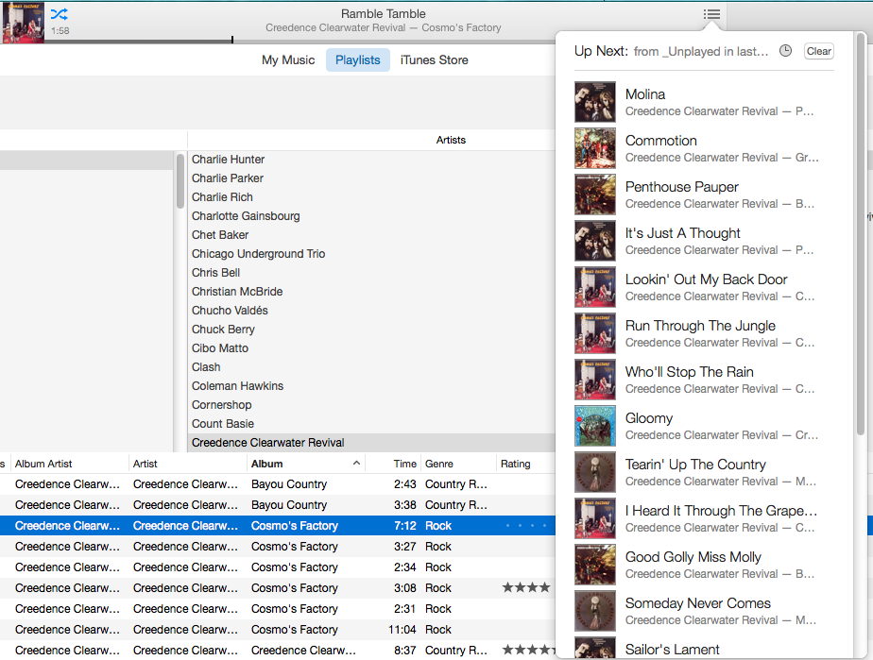Click Lookin' Out My Back Door artwork

[x=595, y=287]
